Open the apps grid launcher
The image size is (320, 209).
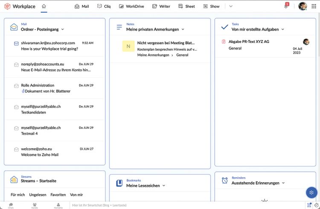pyautogui.click(x=314, y=6)
